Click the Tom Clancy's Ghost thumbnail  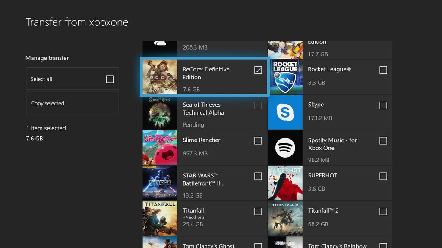point(160,243)
